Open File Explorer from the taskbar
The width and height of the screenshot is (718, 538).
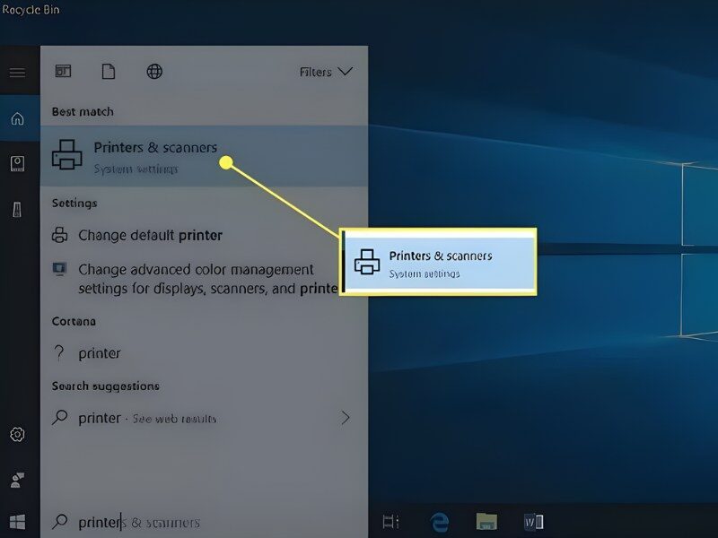point(486,522)
